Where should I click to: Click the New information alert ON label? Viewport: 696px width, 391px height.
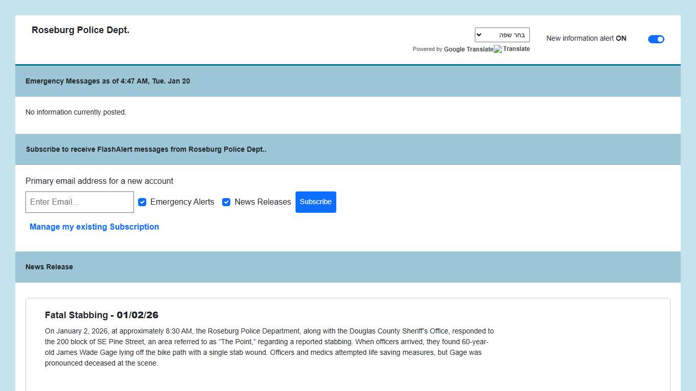point(586,38)
